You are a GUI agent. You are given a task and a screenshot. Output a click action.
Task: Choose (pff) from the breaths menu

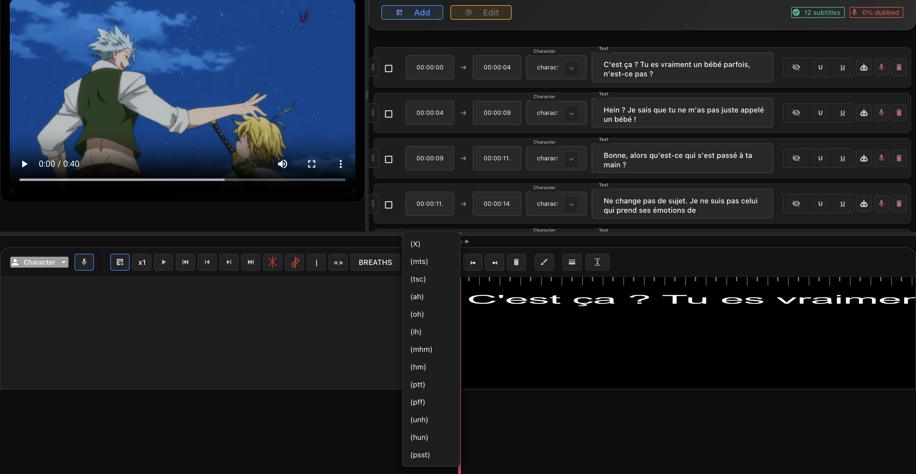(x=431, y=402)
